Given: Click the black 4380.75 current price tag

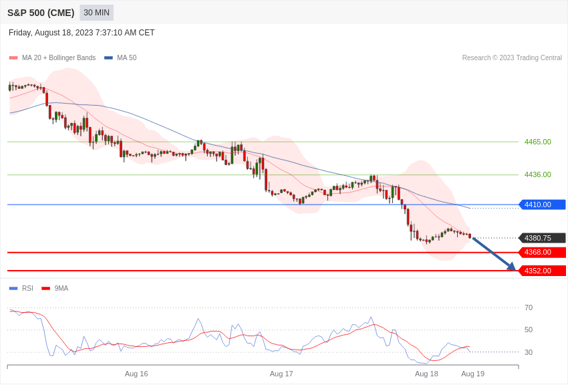Looking at the screenshot, I should (x=543, y=238).
